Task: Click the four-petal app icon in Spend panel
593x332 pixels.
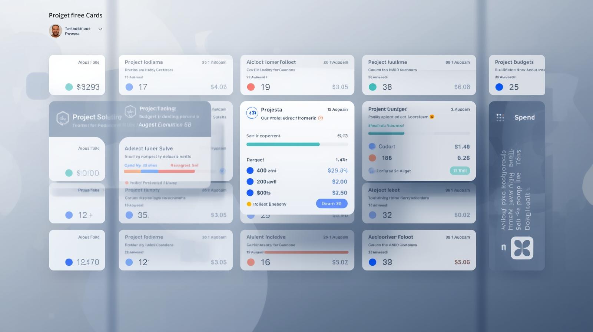Action: [x=522, y=248]
